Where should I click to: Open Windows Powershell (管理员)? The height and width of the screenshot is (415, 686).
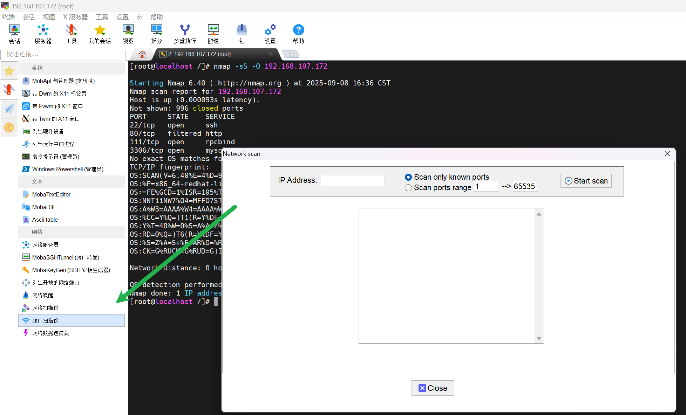pyautogui.click(x=72, y=169)
